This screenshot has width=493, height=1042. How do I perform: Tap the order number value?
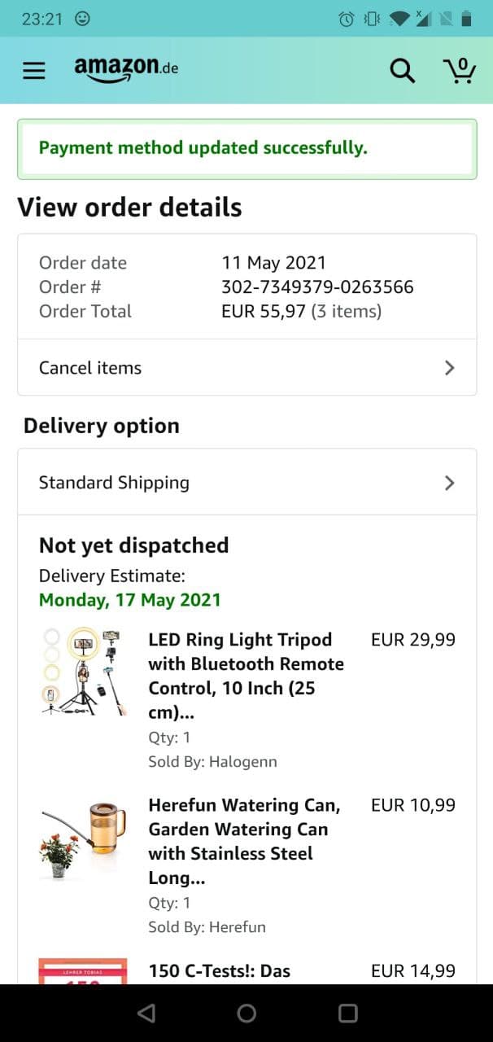[x=317, y=287]
